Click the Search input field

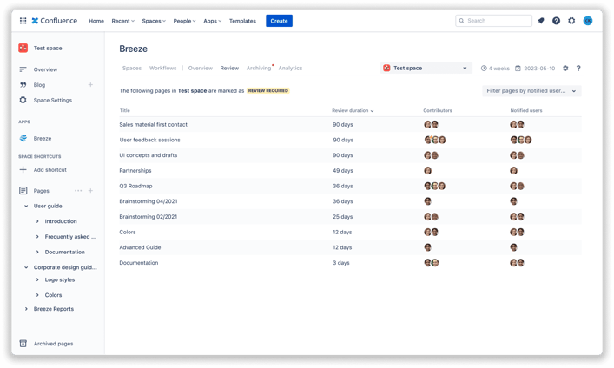[493, 21]
